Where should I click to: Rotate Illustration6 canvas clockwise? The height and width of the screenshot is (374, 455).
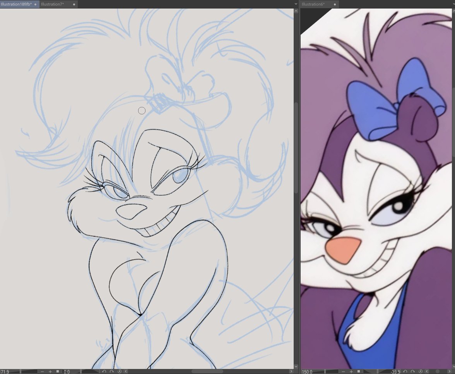(x=412, y=371)
